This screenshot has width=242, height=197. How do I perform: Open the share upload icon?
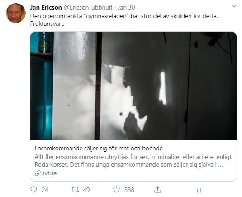(x=157, y=189)
